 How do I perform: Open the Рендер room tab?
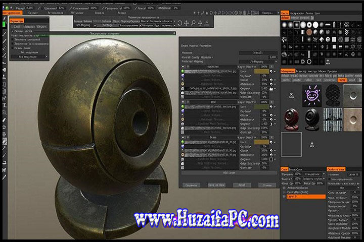pyautogui.click(x=122, y=13)
